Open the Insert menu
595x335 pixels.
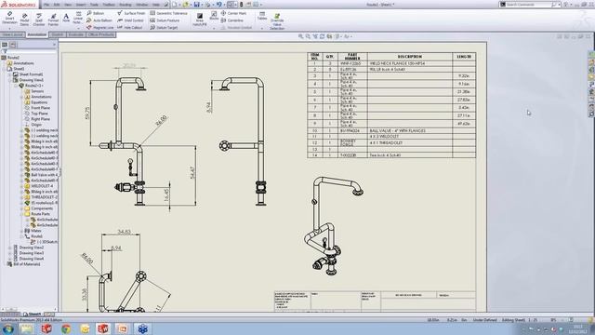click(x=81, y=5)
